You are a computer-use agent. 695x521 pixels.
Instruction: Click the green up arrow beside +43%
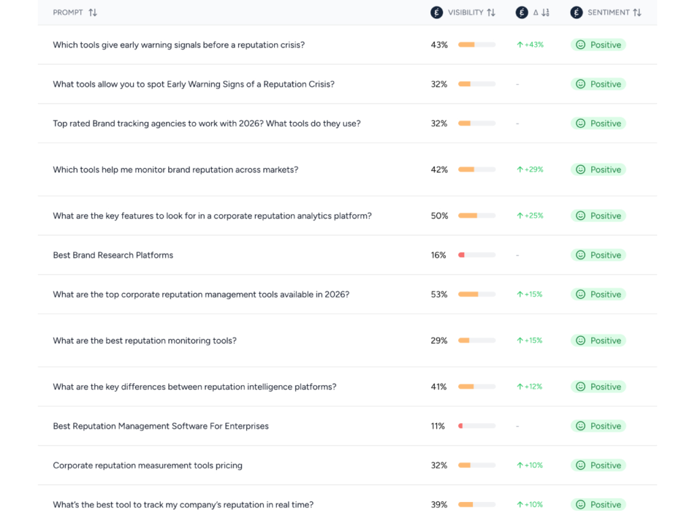[520, 45]
